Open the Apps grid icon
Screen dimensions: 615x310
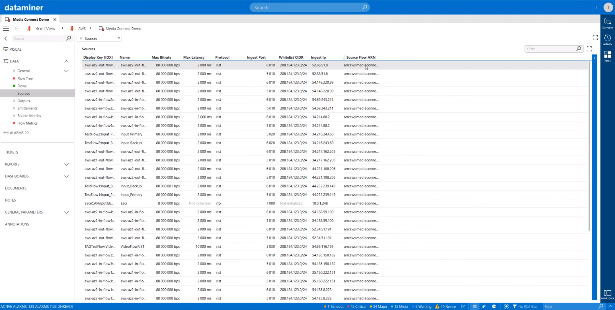coord(607,56)
